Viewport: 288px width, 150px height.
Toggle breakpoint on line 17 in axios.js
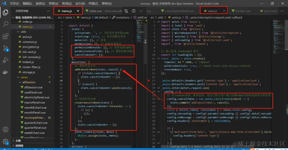click(x=149, y=81)
